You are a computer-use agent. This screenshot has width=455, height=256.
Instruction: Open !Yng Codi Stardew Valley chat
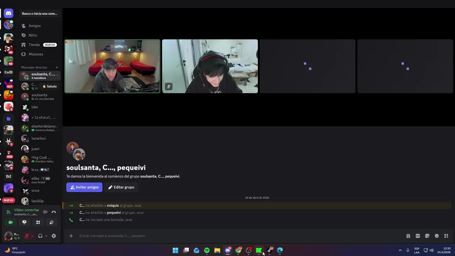click(40, 159)
